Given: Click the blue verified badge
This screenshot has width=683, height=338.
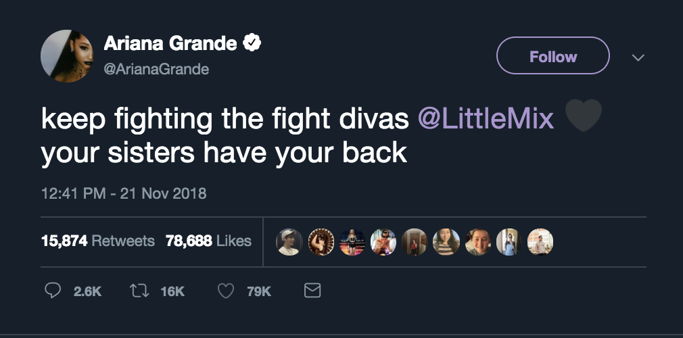Looking at the screenshot, I should click(x=252, y=44).
